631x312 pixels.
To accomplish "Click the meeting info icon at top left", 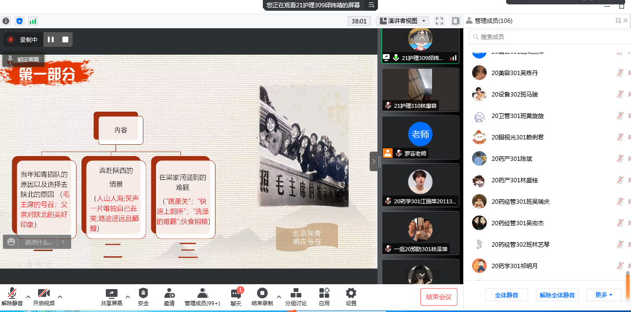I will pyautogui.click(x=6, y=21).
